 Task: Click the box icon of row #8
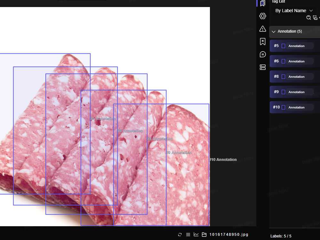[x=284, y=77]
